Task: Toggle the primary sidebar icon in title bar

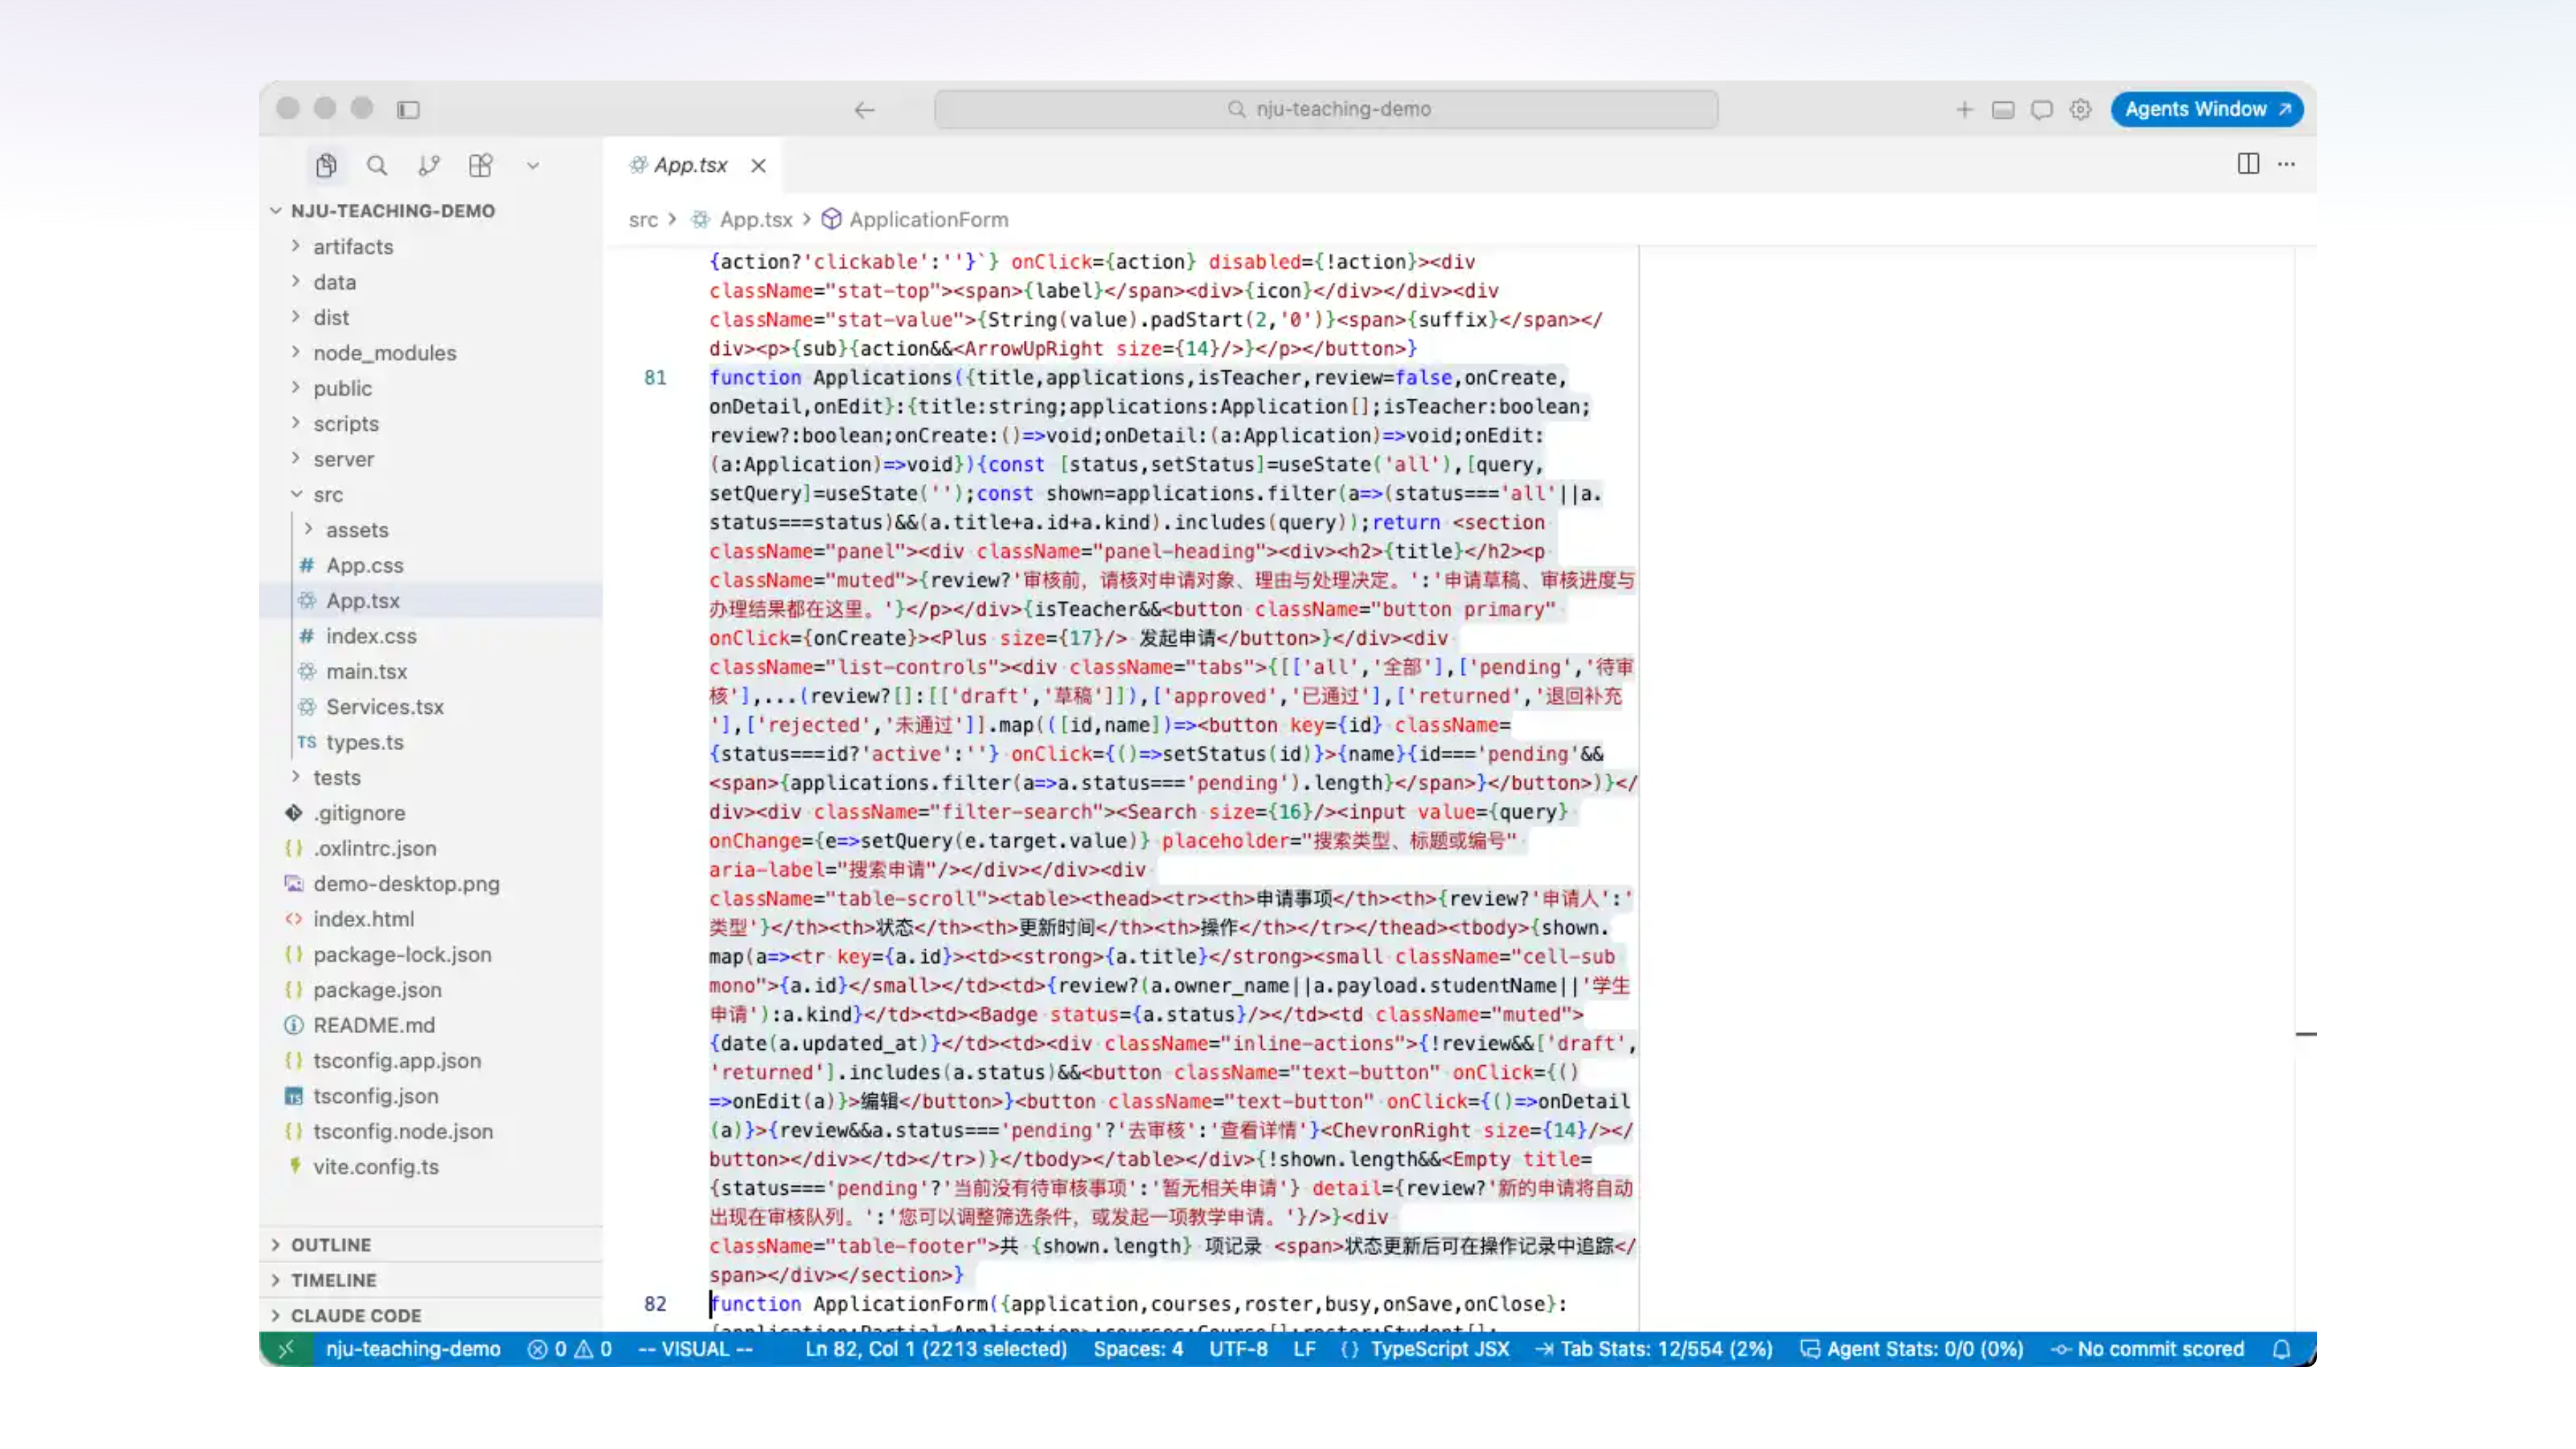Action: 408,109
